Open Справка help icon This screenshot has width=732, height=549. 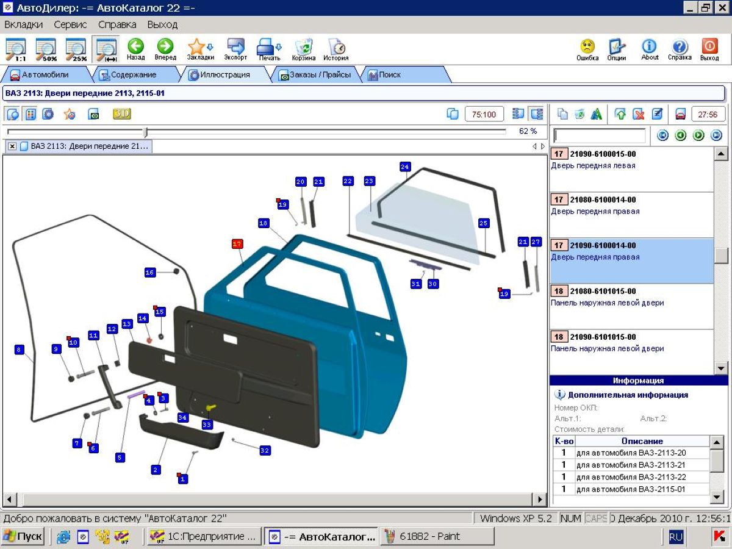(x=680, y=49)
